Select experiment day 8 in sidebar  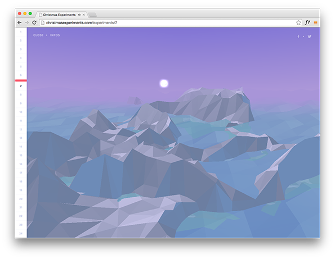point(21,94)
